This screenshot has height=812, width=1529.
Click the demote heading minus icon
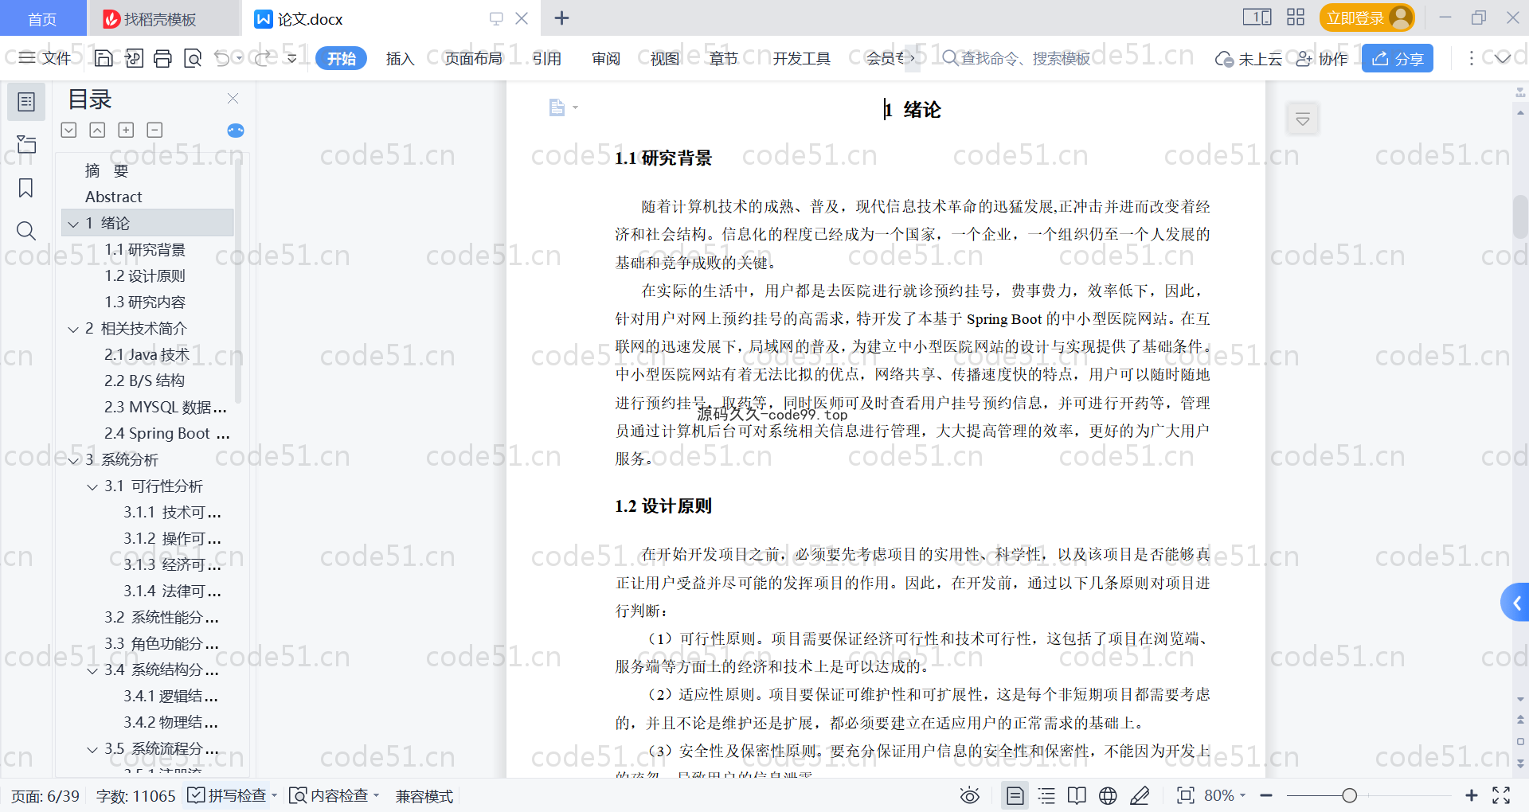[x=154, y=130]
